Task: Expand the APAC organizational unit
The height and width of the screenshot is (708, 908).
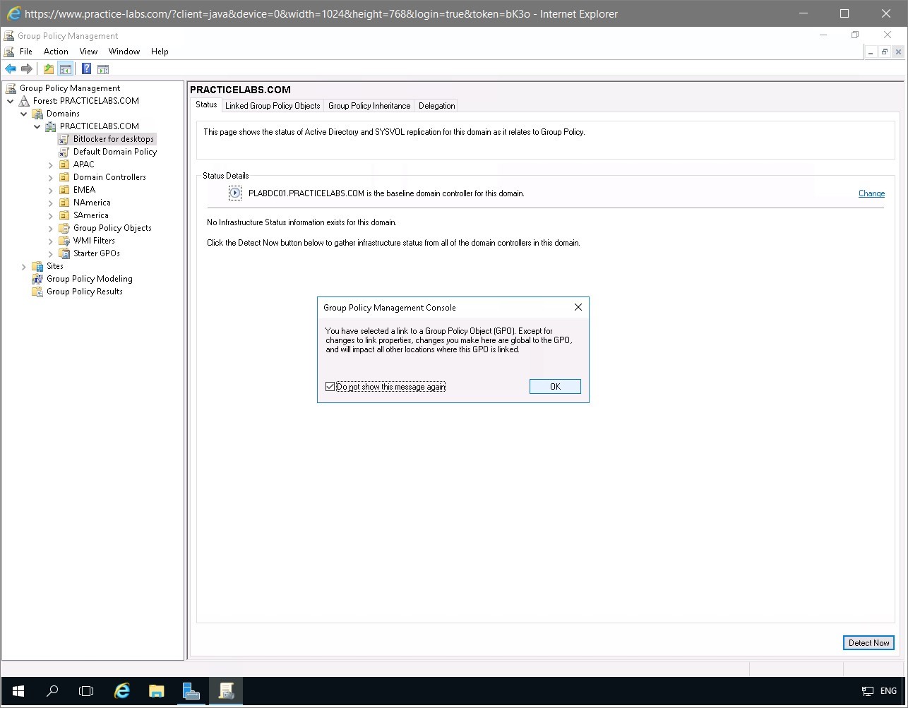Action: click(x=49, y=164)
